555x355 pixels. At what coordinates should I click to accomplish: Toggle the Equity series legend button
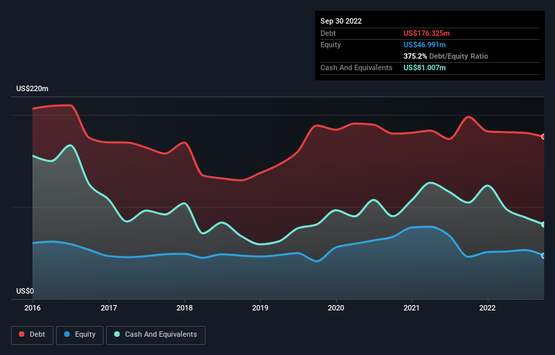[x=80, y=335]
